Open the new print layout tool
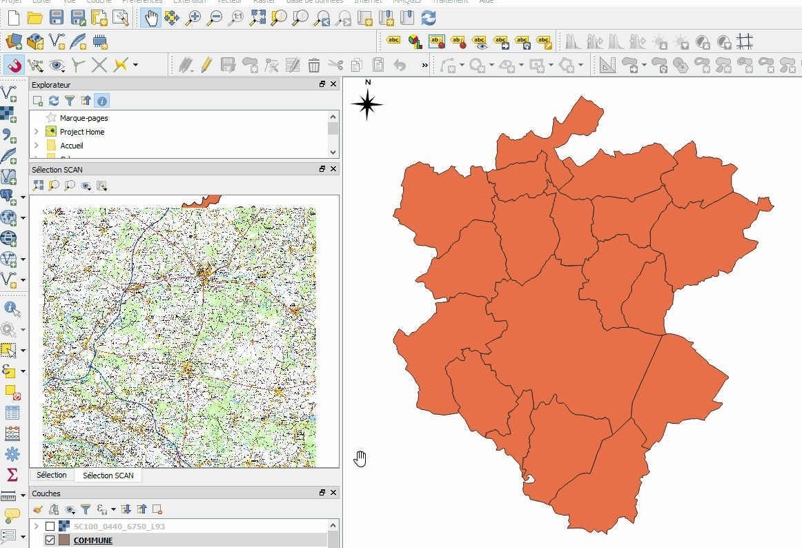The image size is (802, 548). (99, 19)
